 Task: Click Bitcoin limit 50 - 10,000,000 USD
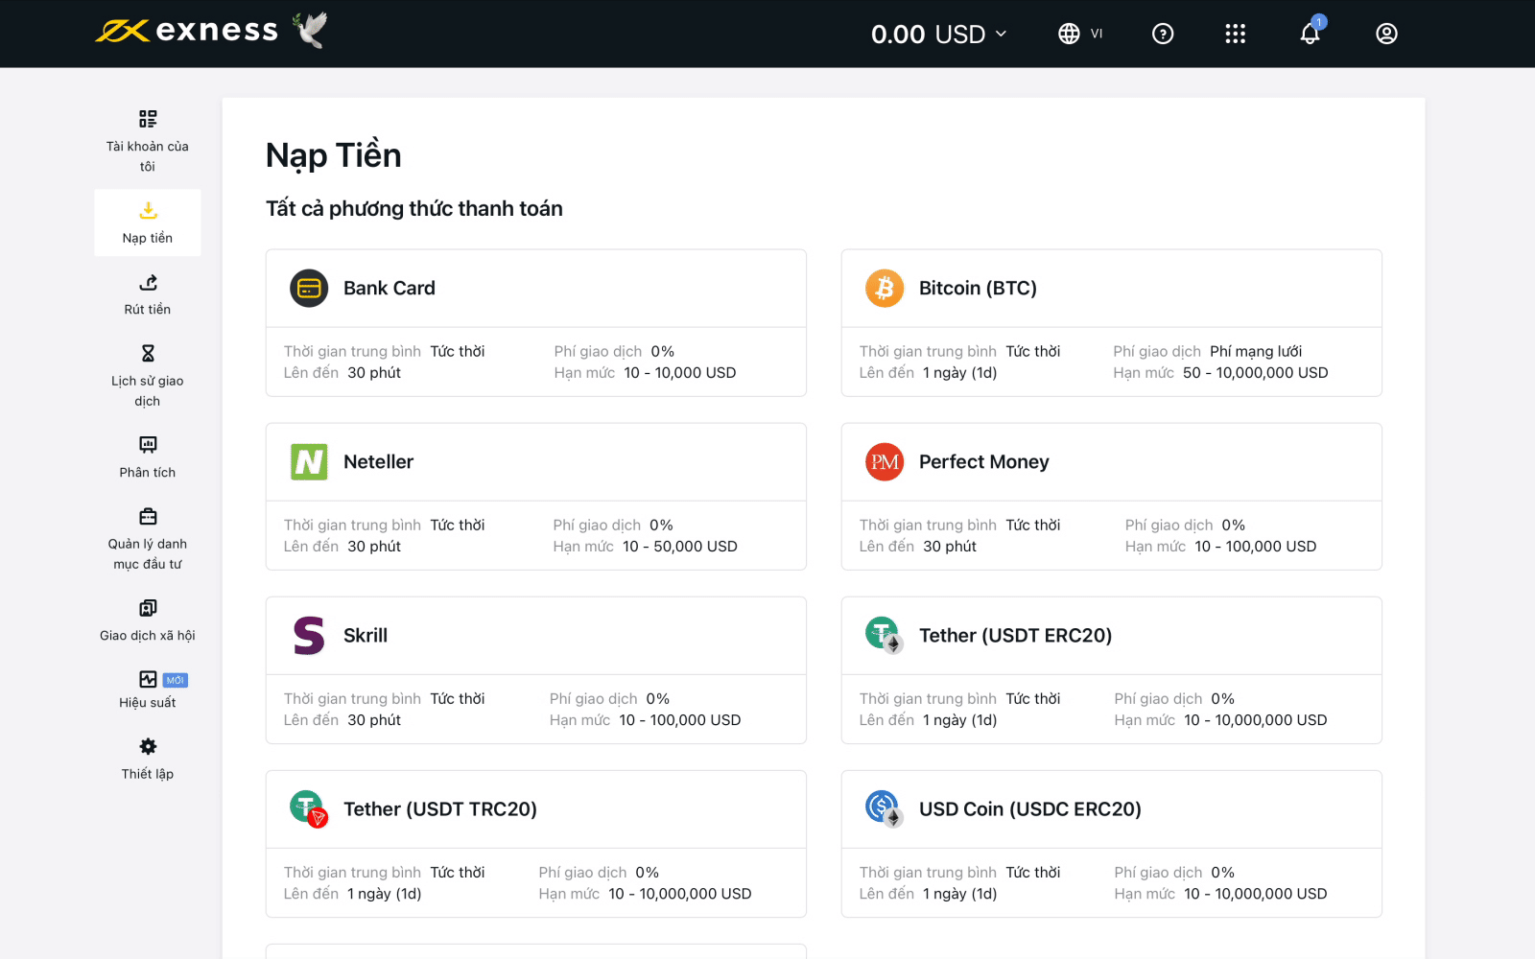pos(1256,373)
